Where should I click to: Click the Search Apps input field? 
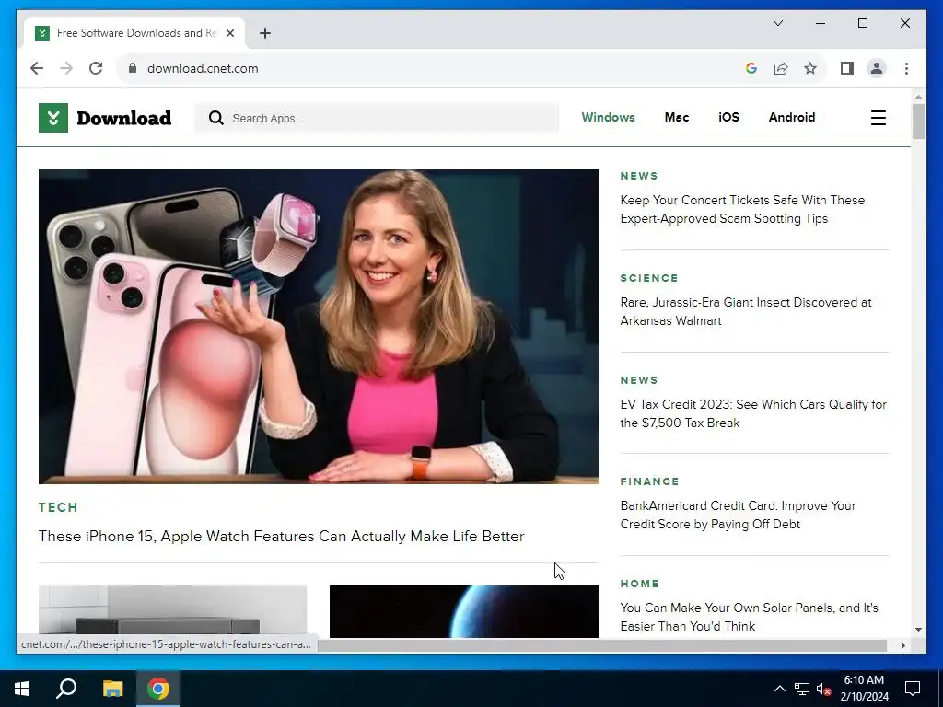377,118
